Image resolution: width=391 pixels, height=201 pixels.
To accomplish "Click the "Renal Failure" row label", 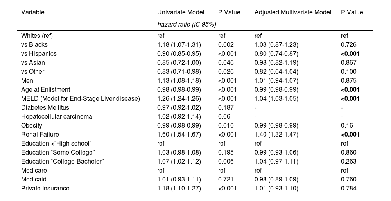I will (39, 134).
